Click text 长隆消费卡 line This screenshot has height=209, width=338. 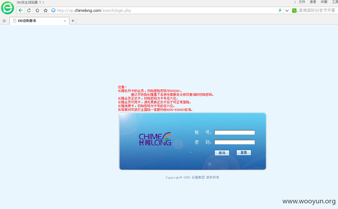click(x=146, y=106)
